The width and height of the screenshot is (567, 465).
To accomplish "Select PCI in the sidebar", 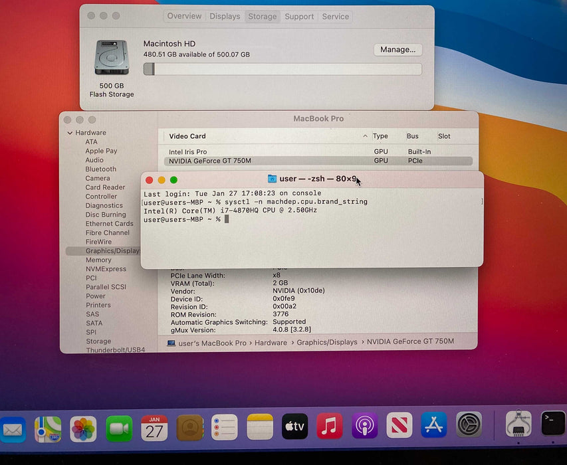I will pyautogui.click(x=91, y=278).
